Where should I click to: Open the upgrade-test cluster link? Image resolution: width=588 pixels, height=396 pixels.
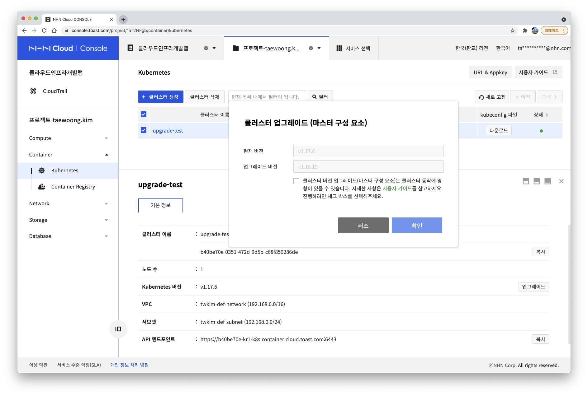click(168, 131)
